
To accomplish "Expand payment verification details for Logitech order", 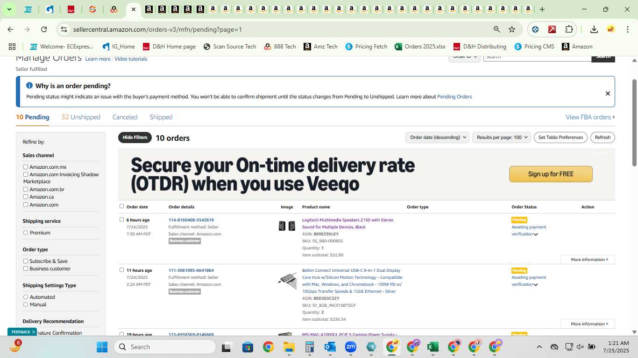I will click(x=536, y=234).
